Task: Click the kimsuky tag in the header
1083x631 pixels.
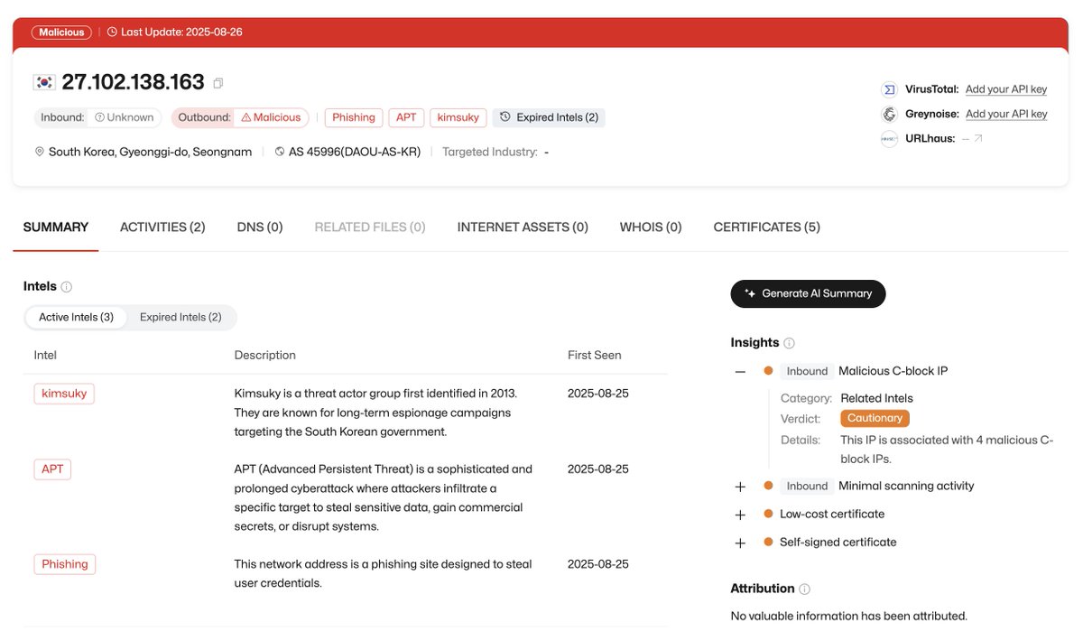Action: coord(458,117)
